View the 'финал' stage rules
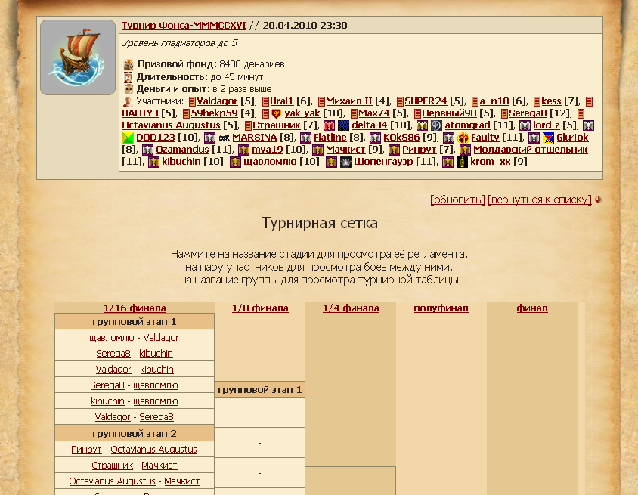This screenshot has height=495, width=638. coord(532,308)
